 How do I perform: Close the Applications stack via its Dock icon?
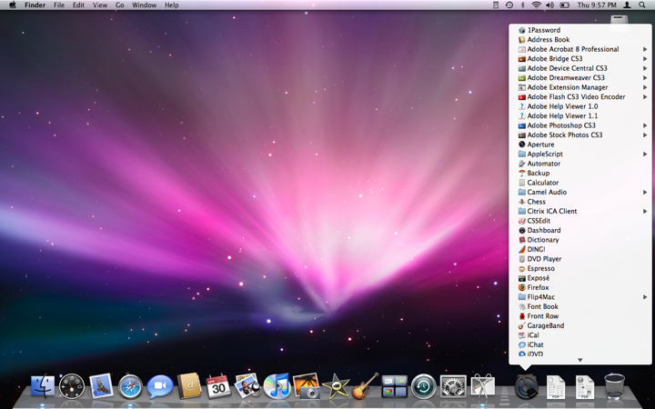pos(527,386)
